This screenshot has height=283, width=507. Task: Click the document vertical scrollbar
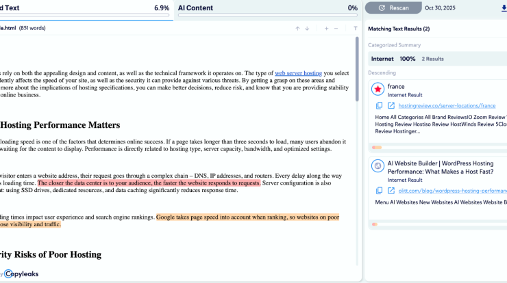[357, 68]
